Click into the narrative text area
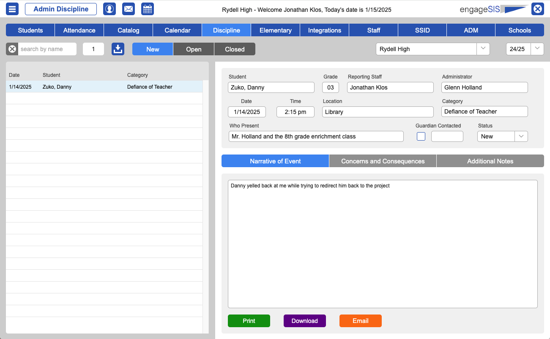 click(383, 244)
